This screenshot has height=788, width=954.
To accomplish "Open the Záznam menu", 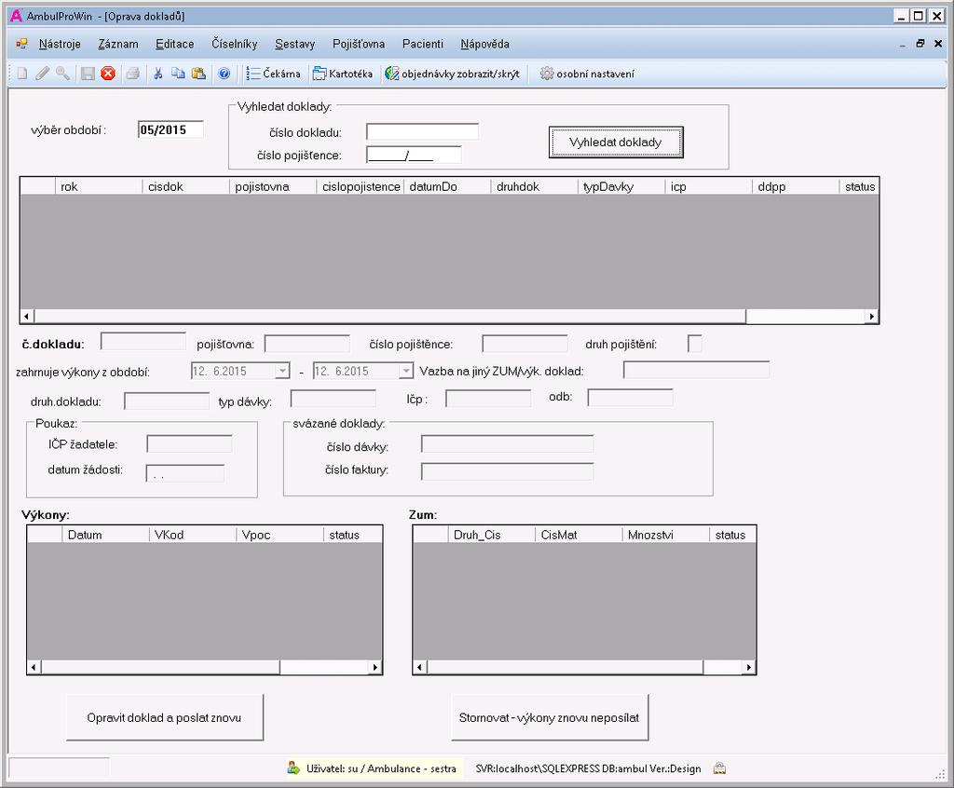I will click(x=118, y=44).
